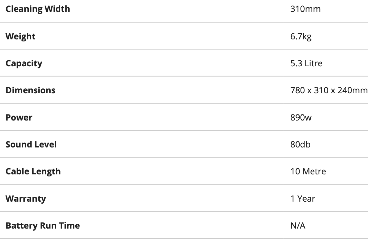Image resolution: width=368 pixels, height=239 pixels.
Task: Select the 80db sound level value
Action: pyautogui.click(x=300, y=144)
